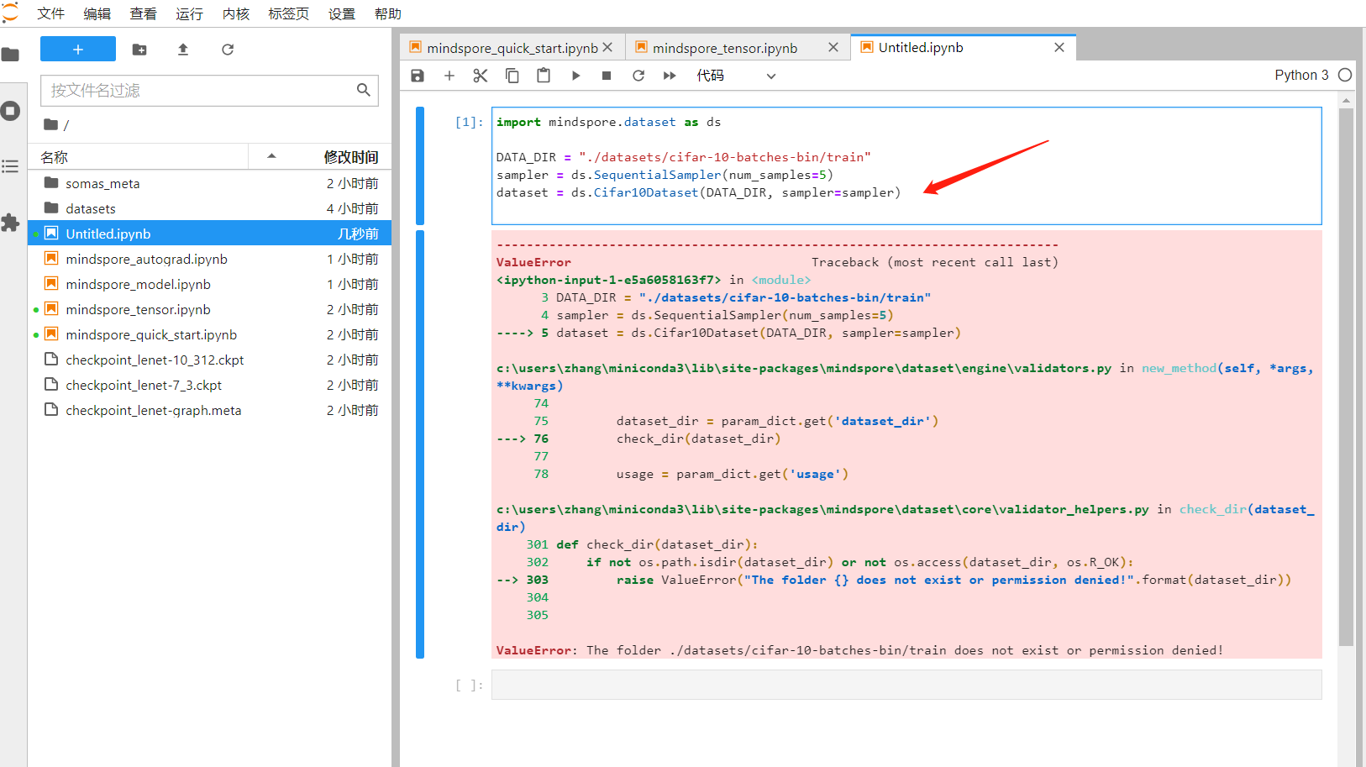Select checkpoint_lenet-10_312.ckpt file

pyautogui.click(x=210, y=360)
